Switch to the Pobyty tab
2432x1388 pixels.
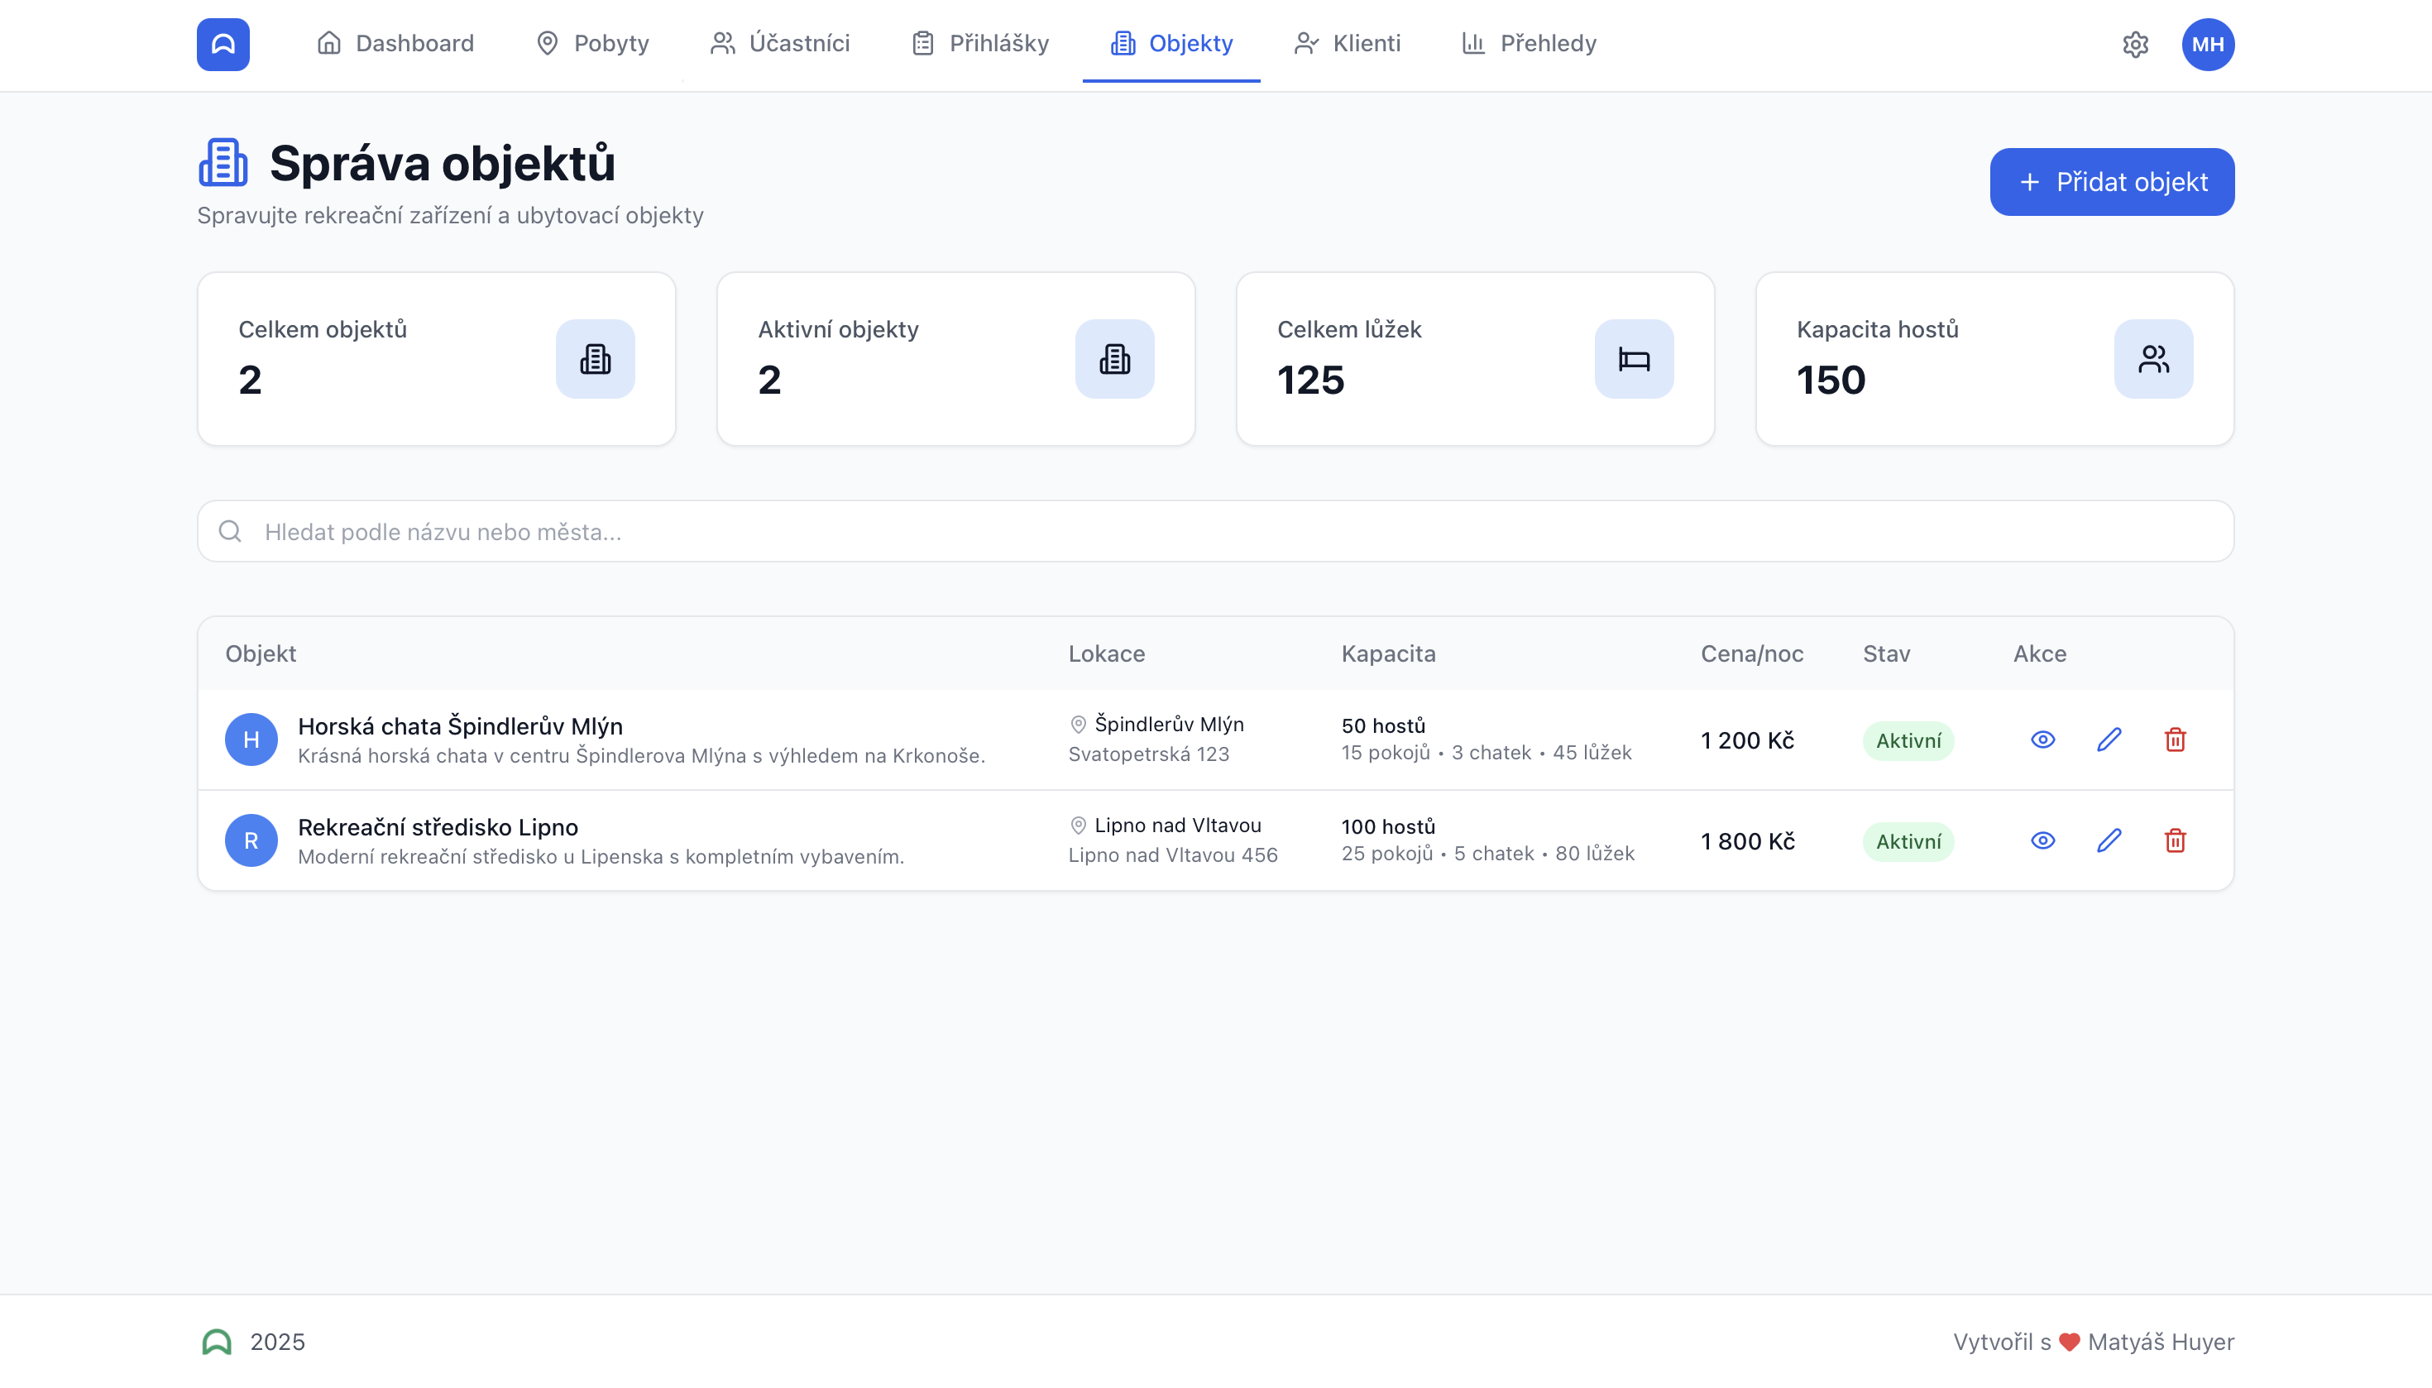[592, 44]
